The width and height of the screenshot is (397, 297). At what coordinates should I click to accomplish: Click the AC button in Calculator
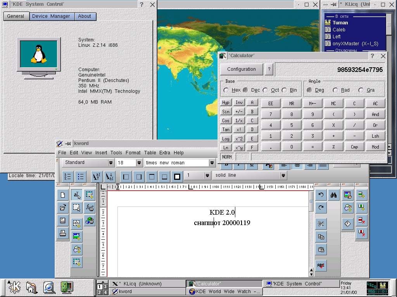[375, 103]
